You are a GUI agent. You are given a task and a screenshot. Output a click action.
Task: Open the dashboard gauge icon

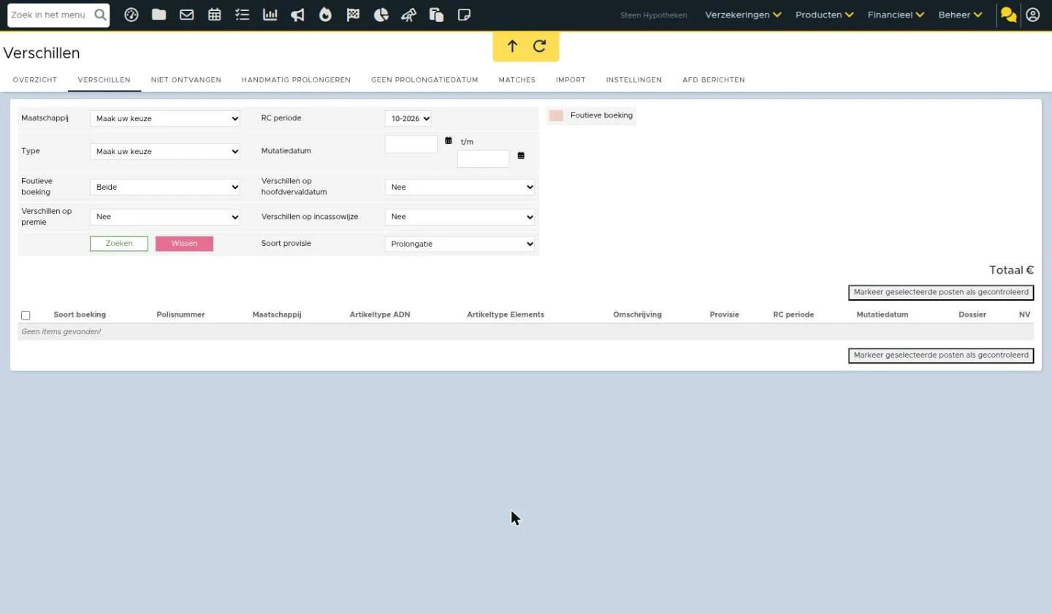pos(131,15)
